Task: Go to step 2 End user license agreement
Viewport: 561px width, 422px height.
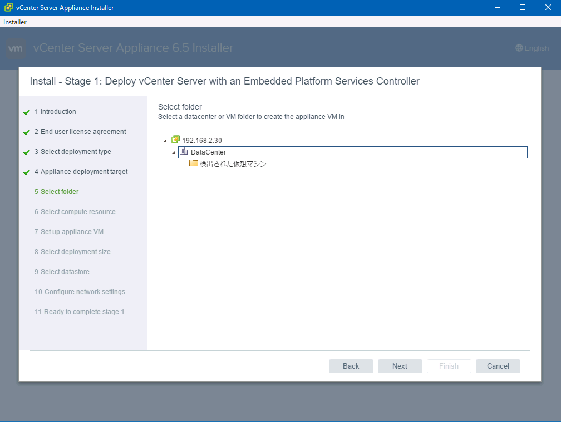Action: 80,132
